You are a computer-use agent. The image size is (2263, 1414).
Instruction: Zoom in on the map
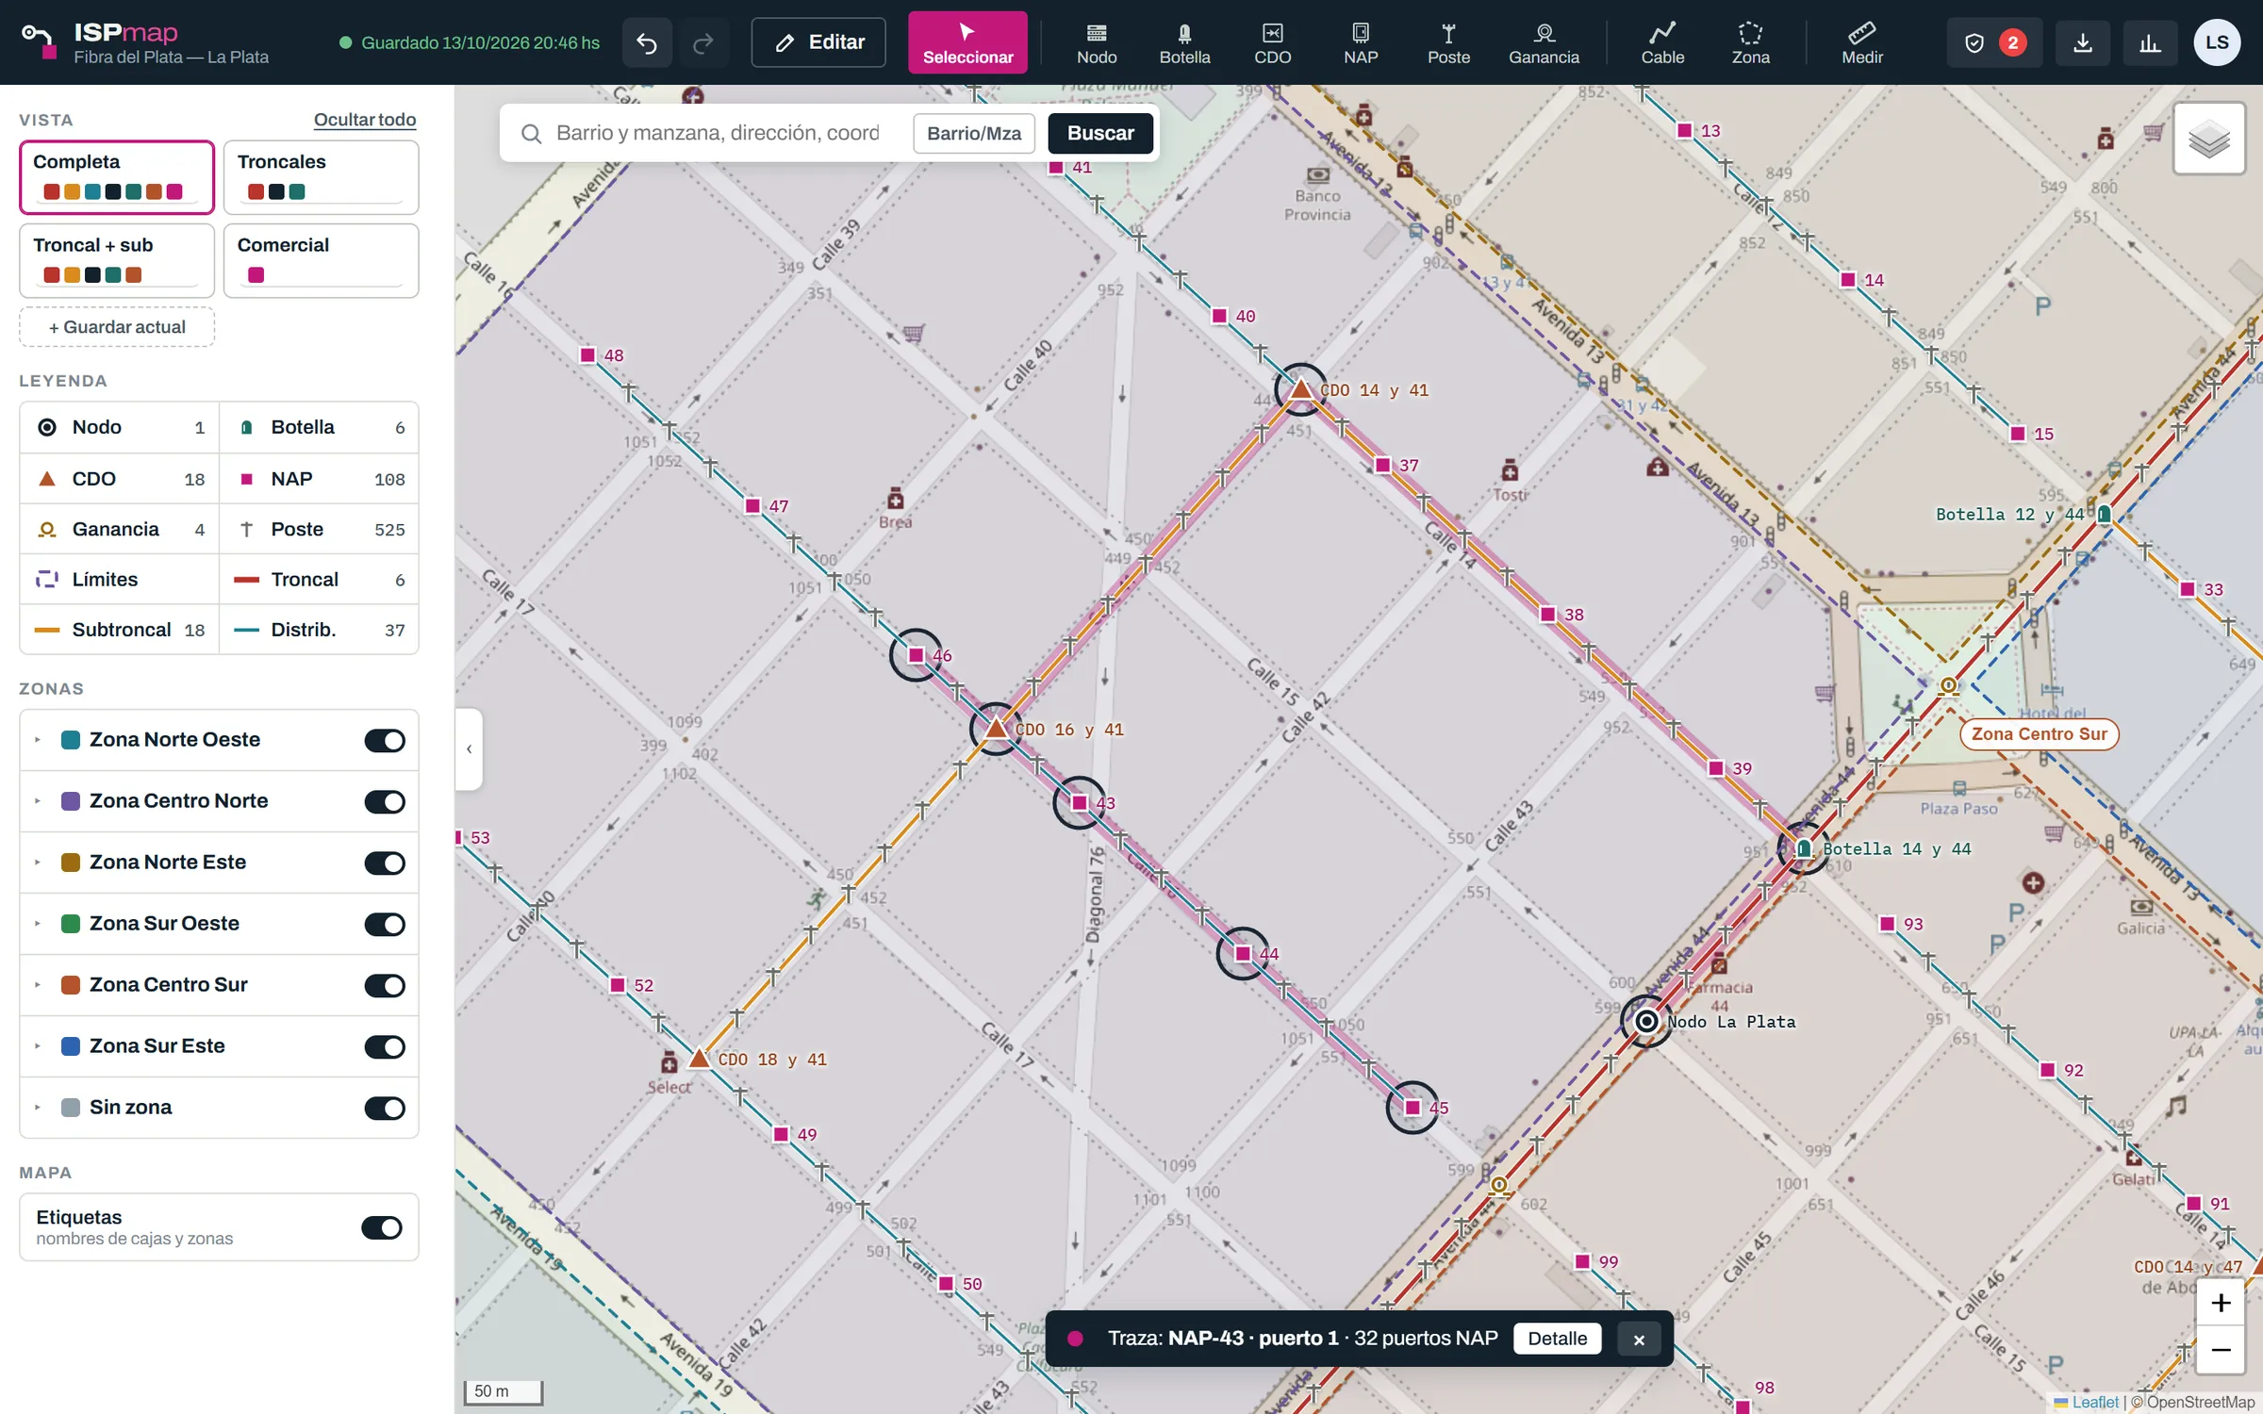(2221, 1303)
